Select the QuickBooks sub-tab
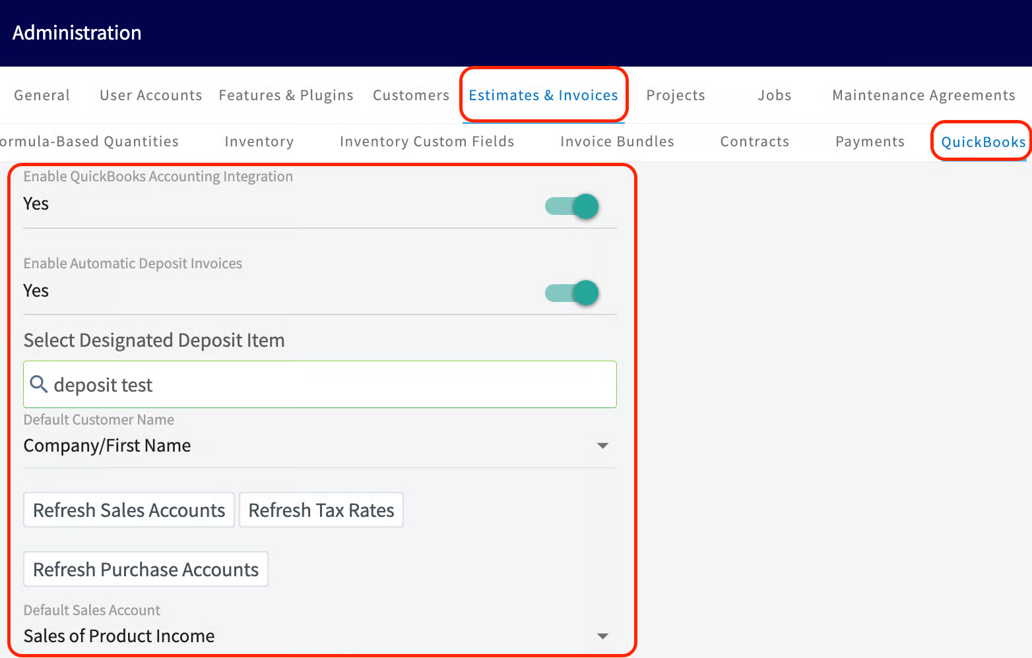Screen dimensions: 1032x658 tap(983, 142)
